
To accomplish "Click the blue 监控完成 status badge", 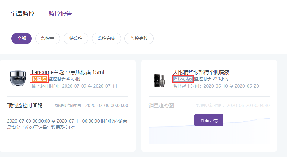I will click(x=183, y=79).
